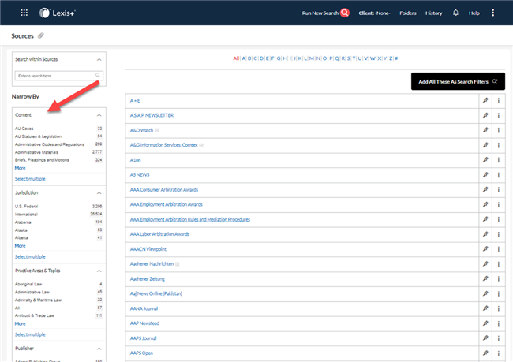Pin AAA Consumer Arbitration Awards
The image size is (513, 362).
485,189
